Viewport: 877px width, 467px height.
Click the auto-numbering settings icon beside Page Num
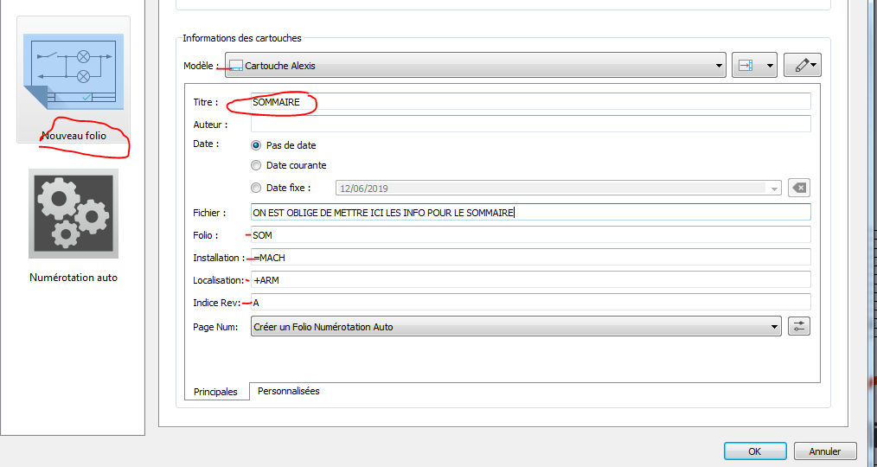point(799,326)
